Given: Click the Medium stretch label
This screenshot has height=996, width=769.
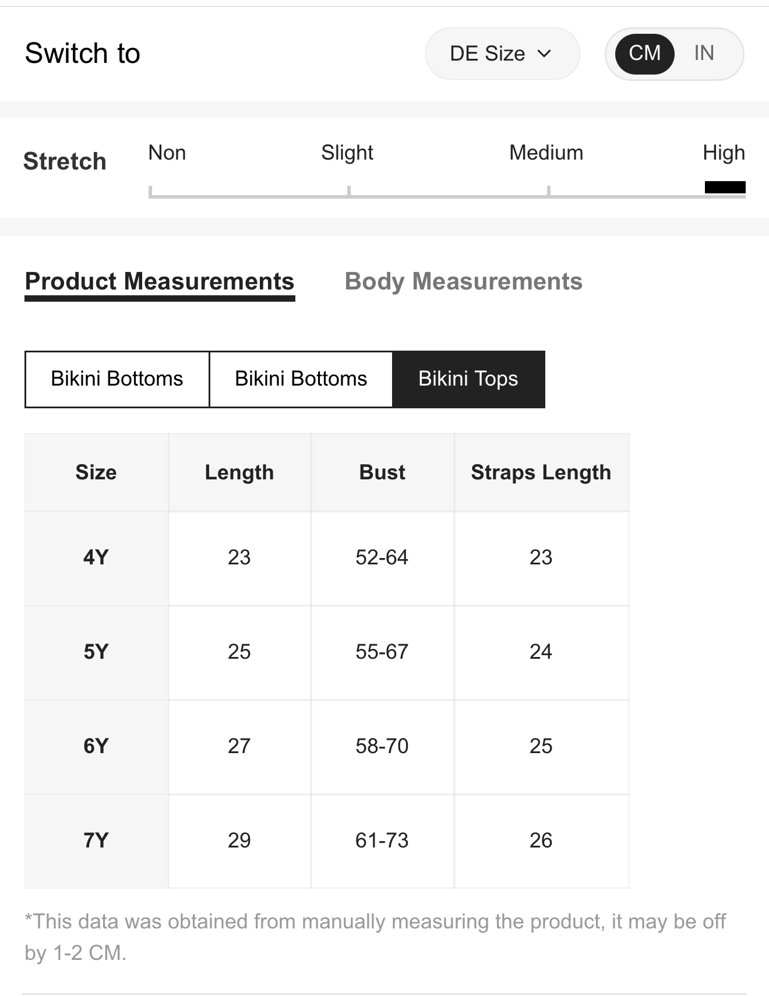Looking at the screenshot, I should pos(546,153).
